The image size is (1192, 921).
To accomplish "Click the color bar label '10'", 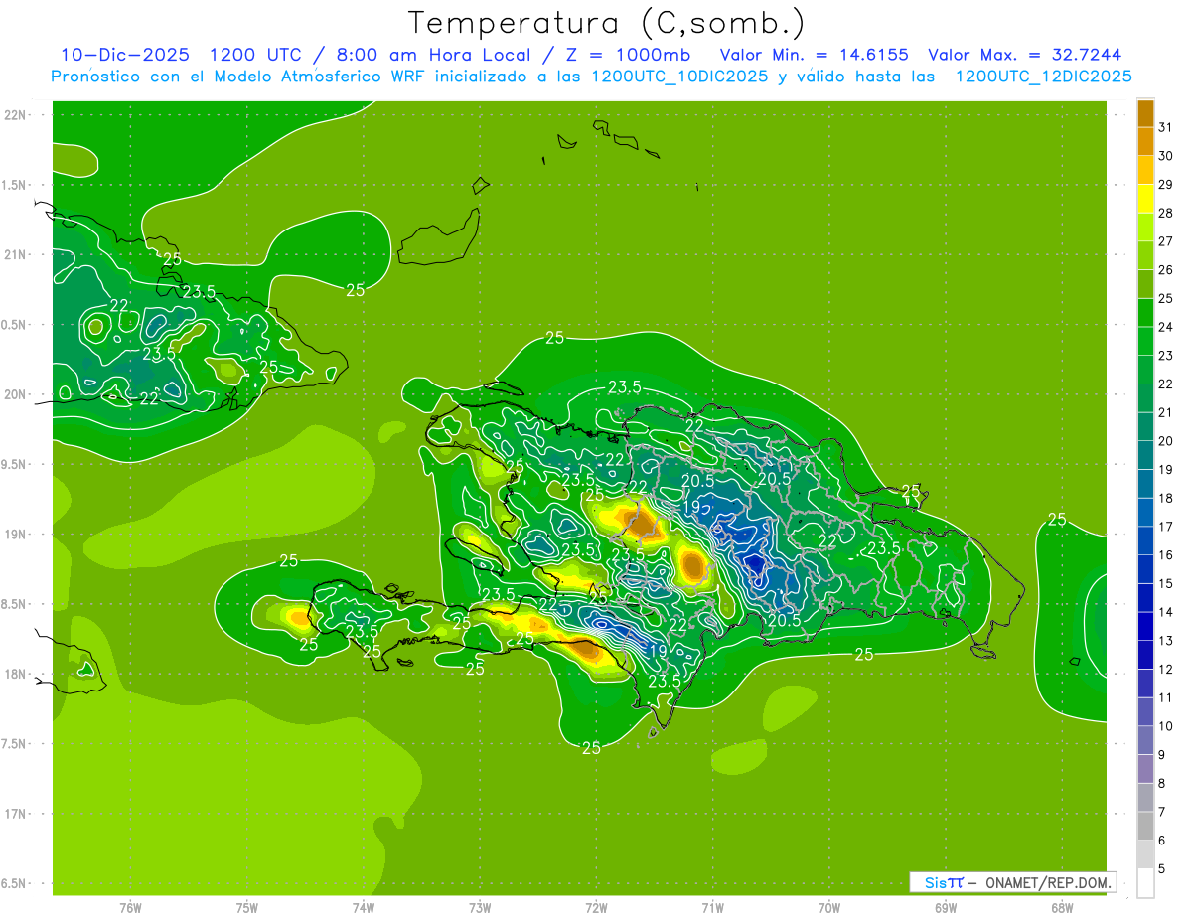I will coord(1166,726).
